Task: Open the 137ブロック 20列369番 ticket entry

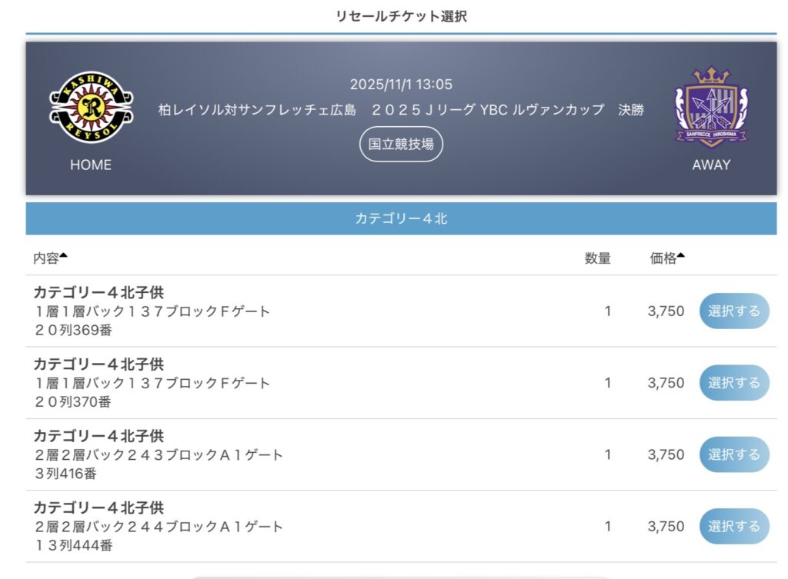Action: 152,311
